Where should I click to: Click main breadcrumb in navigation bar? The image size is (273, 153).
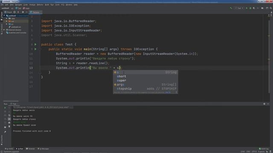click(x=26, y=8)
